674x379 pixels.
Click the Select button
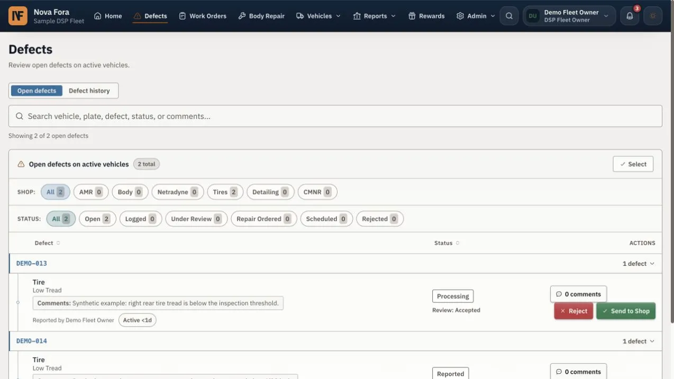(x=633, y=164)
